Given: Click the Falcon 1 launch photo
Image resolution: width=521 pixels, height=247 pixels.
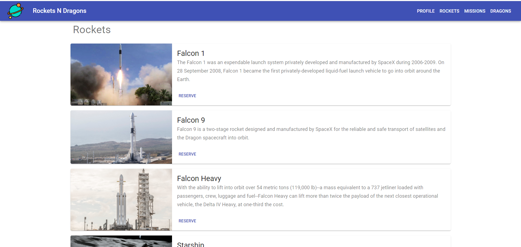Looking at the screenshot, I should click(x=121, y=74).
